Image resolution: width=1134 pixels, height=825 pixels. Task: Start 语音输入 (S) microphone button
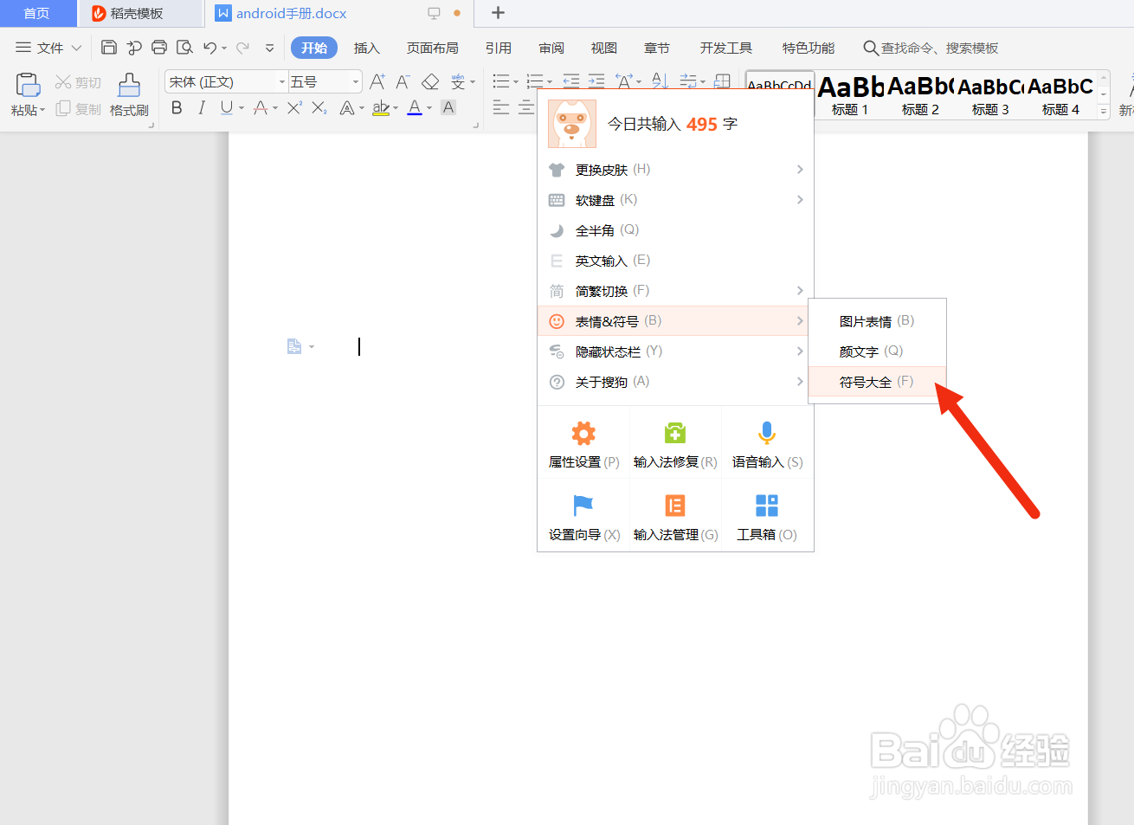[x=767, y=442]
